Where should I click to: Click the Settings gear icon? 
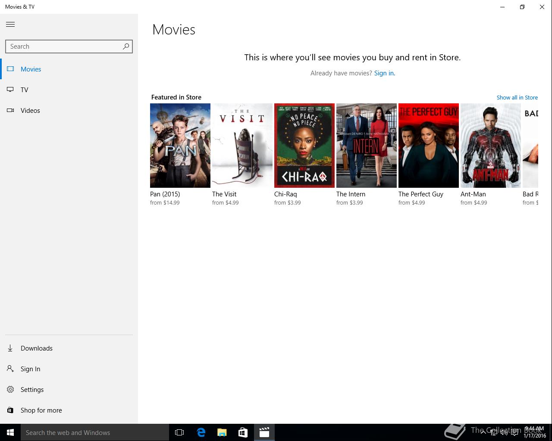click(x=10, y=389)
